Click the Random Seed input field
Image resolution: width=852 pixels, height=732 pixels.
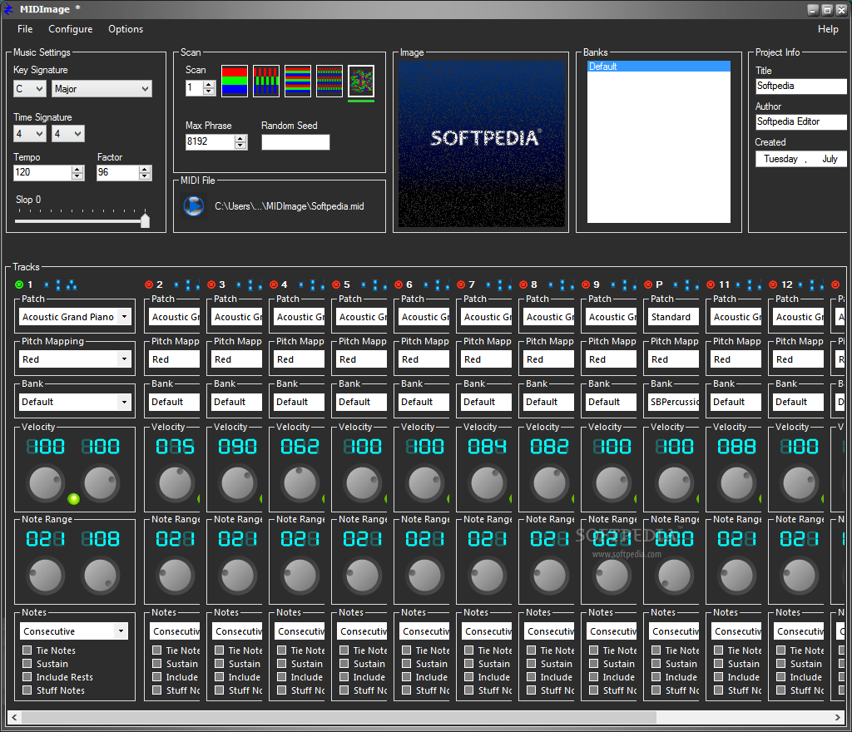click(295, 142)
